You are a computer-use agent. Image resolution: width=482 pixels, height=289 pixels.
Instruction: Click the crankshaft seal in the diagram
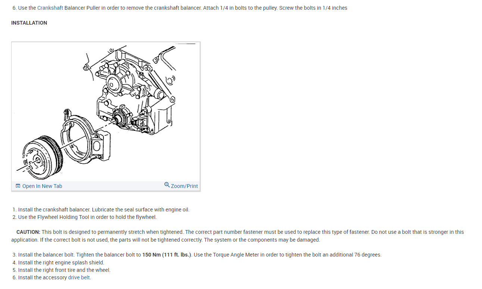coord(121,119)
